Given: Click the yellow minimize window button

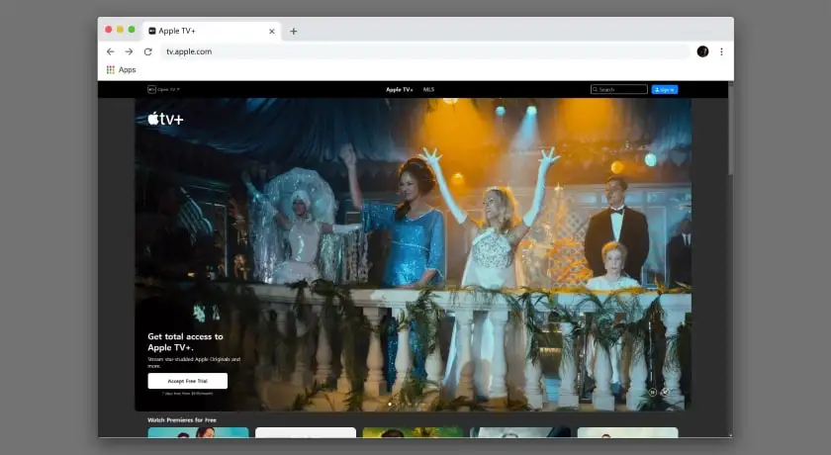Looking at the screenshot, I should tap(121, 30).
